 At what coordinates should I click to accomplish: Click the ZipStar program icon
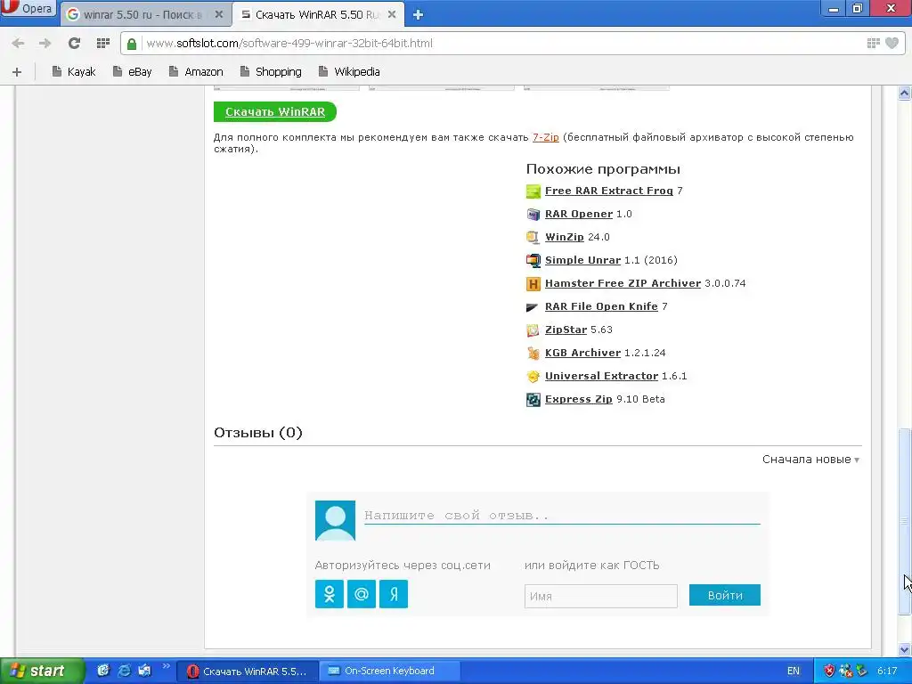pyautogui.click(x=533, y=330)
